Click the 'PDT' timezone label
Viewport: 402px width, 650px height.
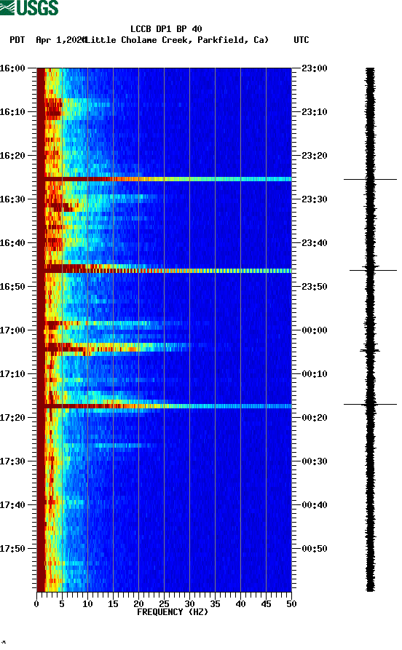coord(17,40)
